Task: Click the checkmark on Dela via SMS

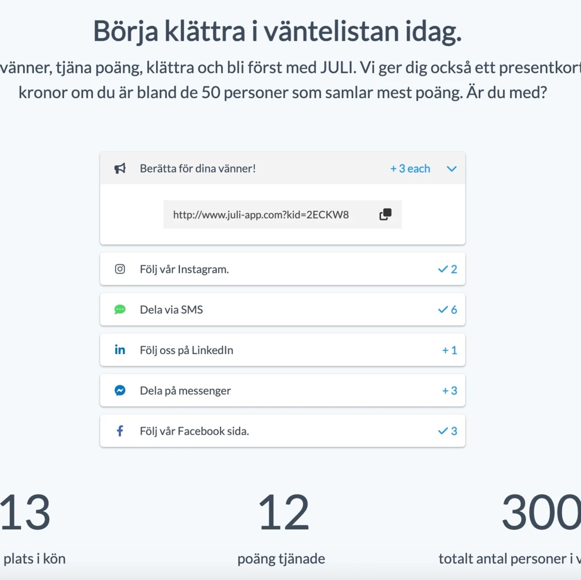Action: point(443,309)
